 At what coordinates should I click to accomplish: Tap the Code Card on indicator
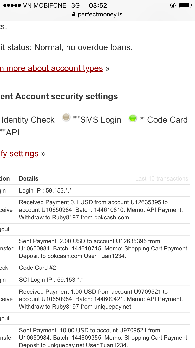tap(133, 118)
